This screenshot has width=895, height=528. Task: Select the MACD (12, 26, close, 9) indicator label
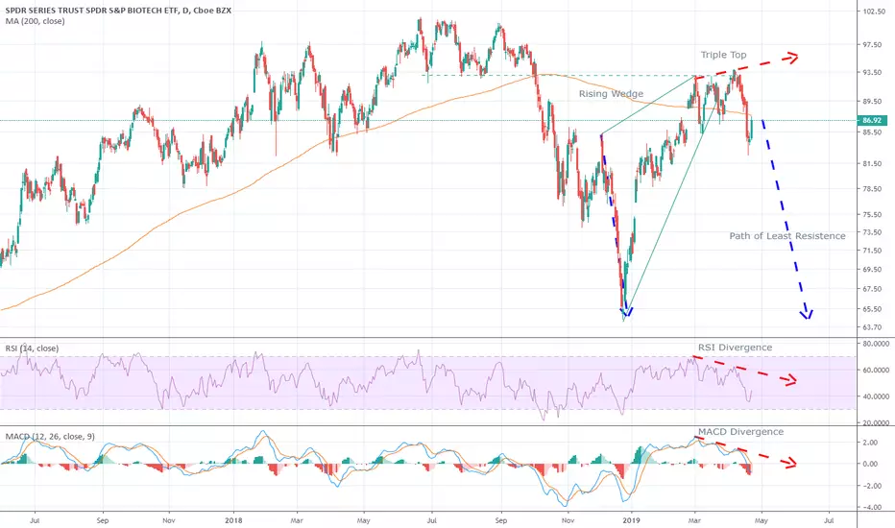[50, 437]
